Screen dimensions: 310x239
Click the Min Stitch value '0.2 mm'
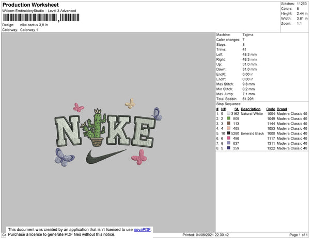(249, 89)
